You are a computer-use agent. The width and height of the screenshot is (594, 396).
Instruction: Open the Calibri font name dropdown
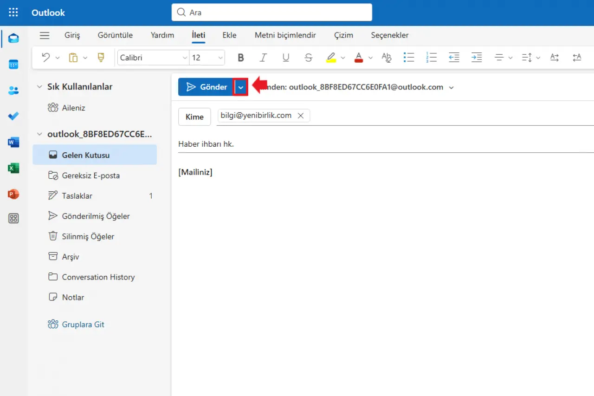click(153, 58)
